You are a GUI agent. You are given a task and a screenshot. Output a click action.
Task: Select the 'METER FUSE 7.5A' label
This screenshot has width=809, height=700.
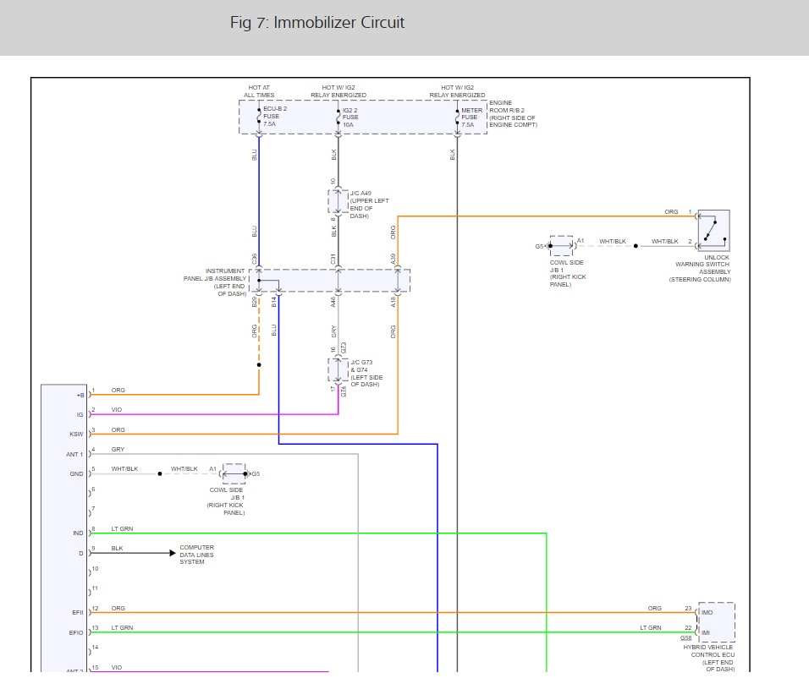click(x=471, y=118)
